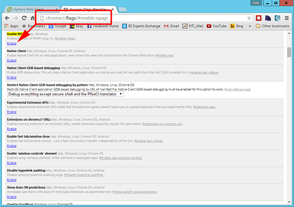Open the NTL_Mail bookmark
This screenshot has width=294, height=207.
(x=193, y=26)
